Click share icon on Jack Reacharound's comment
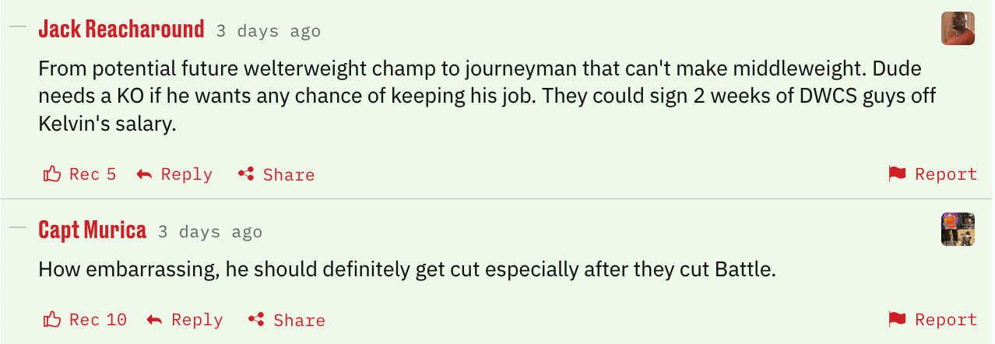This screenshot has height=344, width=995. tap(246, 174)
